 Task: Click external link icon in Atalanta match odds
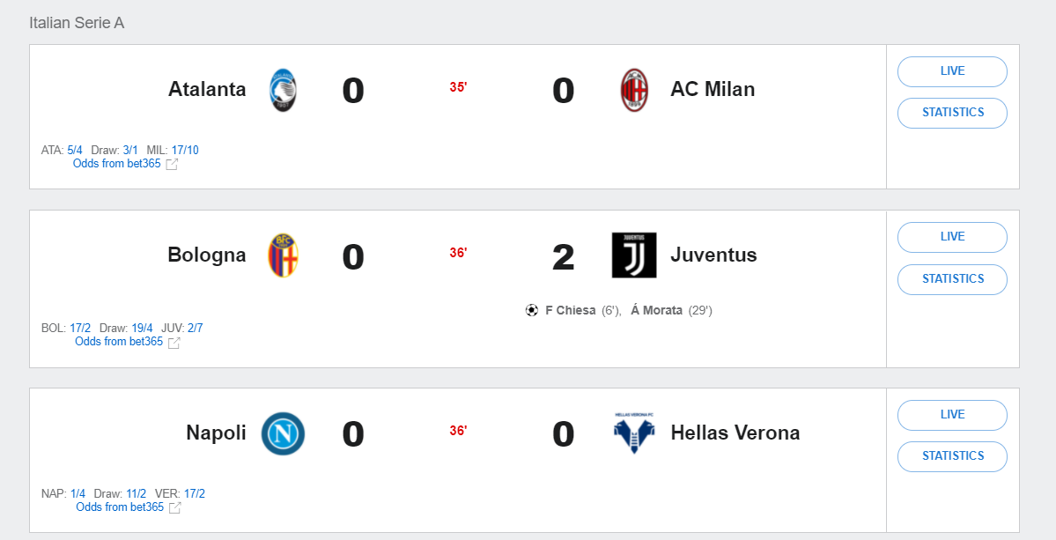coord(173,164)
